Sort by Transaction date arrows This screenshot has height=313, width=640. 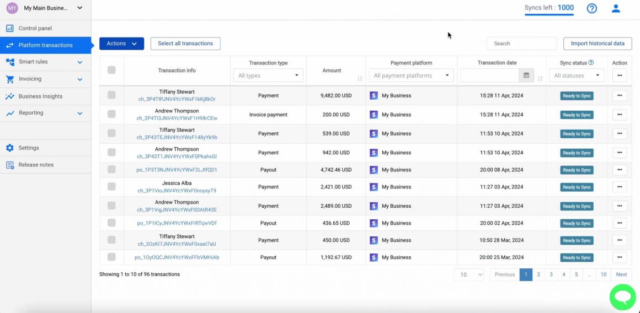(x=540, y=79)
